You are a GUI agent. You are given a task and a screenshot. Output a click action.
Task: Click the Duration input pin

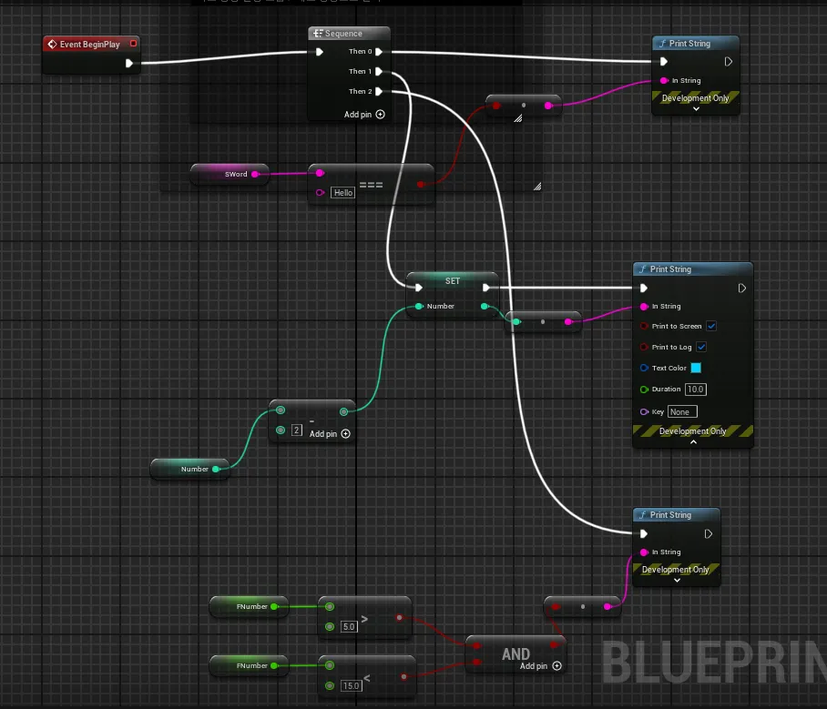[644, 390]
